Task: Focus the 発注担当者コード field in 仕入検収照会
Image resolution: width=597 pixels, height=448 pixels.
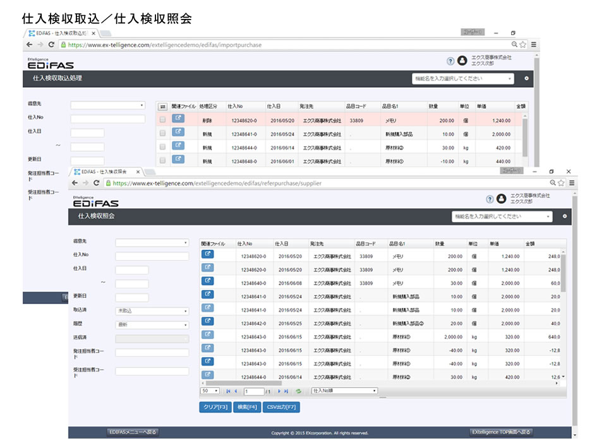Action: point(152,353)
